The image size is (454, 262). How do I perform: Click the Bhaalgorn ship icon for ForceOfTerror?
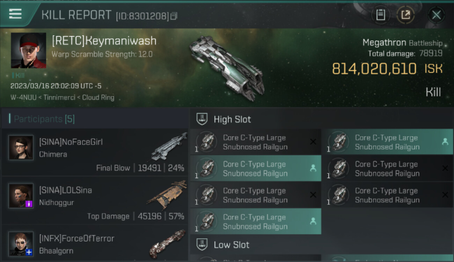[x=168, y=243]
